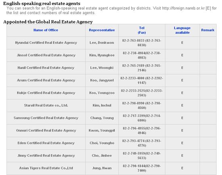222x175 pixels.
Task: Click Hyundai Certified Real Estate Agency cell
Action: 46,43
